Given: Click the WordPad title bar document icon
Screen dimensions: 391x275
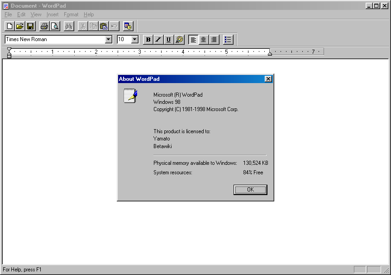Looking at the screenshot, I should pos(6,6).
